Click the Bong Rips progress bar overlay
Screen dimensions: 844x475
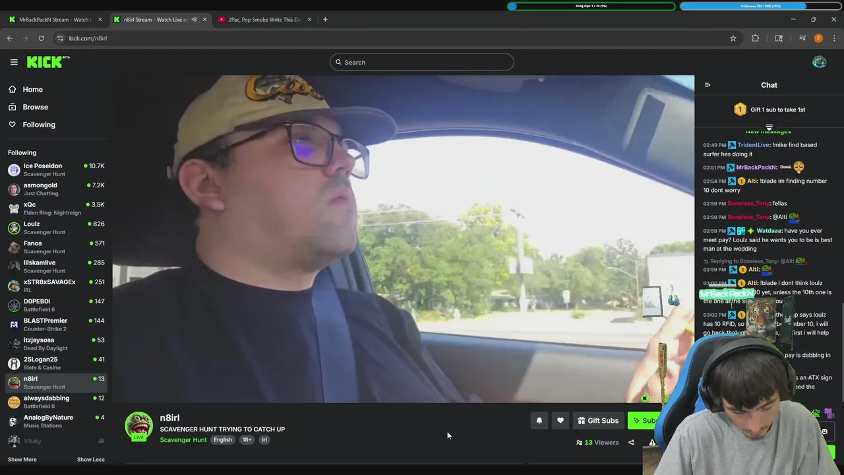[591, 6]
